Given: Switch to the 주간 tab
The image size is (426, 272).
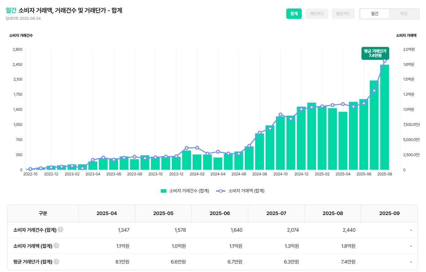Looking at the screenshot, I should [x=404, y=14].
